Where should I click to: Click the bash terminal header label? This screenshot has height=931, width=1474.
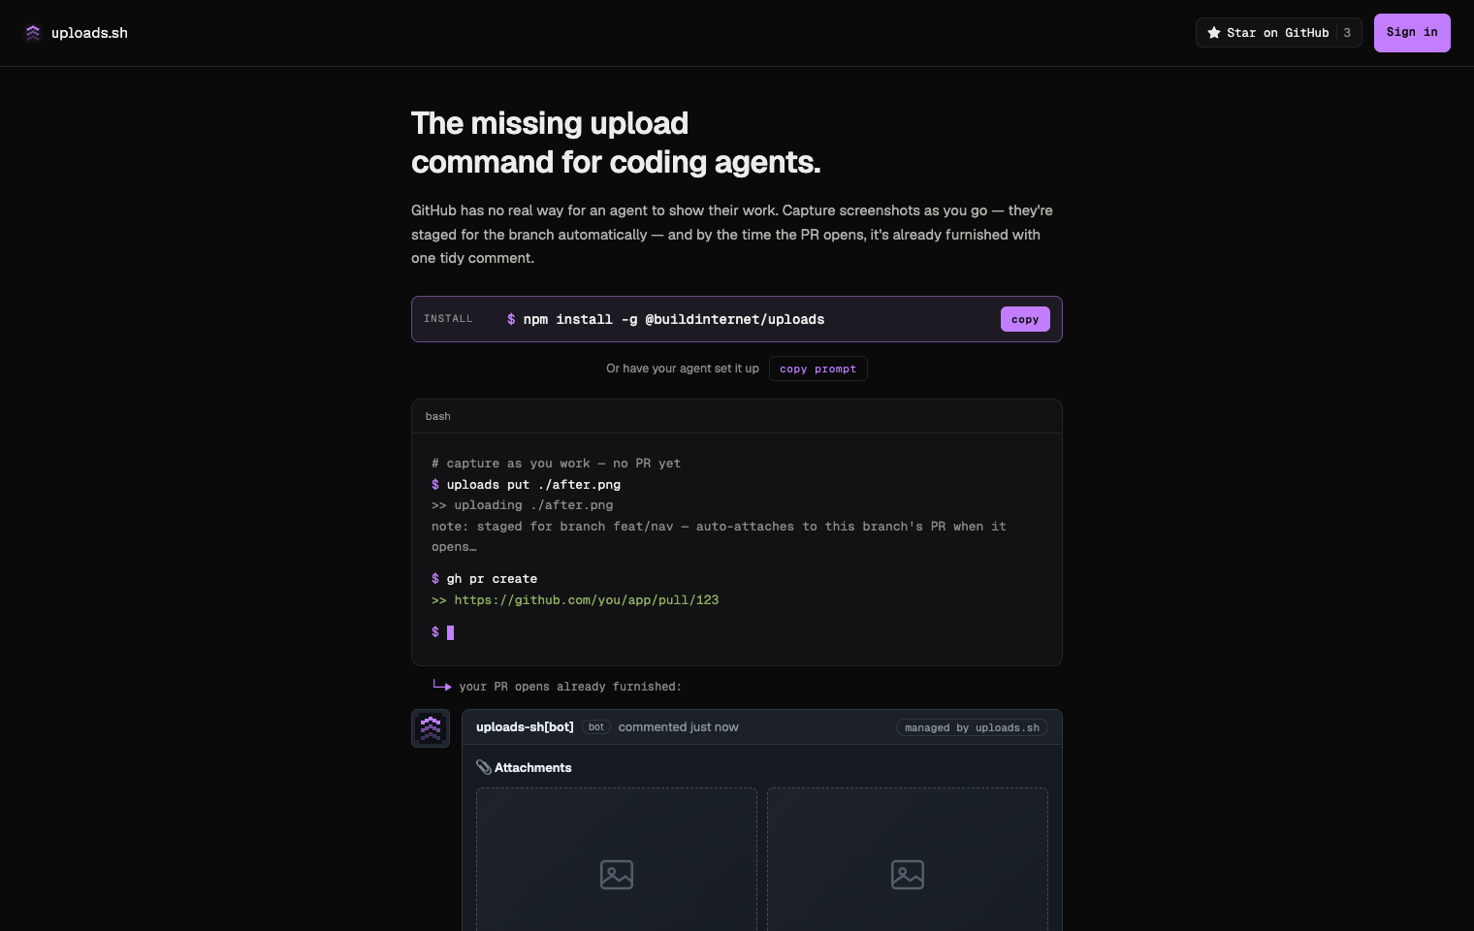click(438, 416)
